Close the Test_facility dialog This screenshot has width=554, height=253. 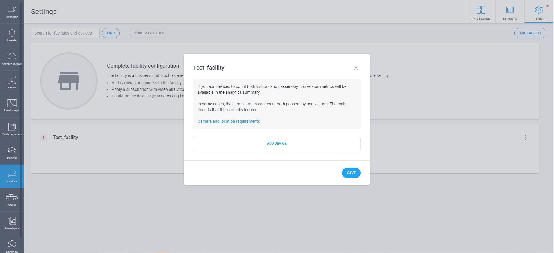(x=356, y=68)
